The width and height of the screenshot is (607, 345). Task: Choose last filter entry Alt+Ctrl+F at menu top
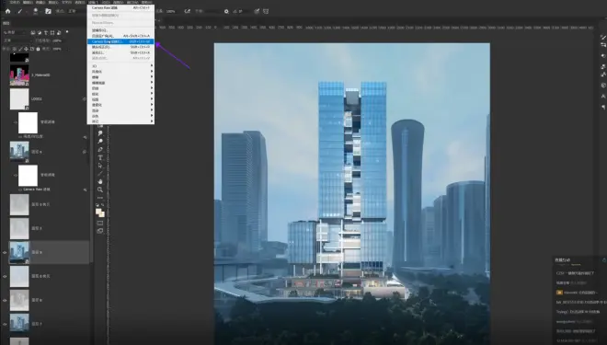tap(120, 7)
